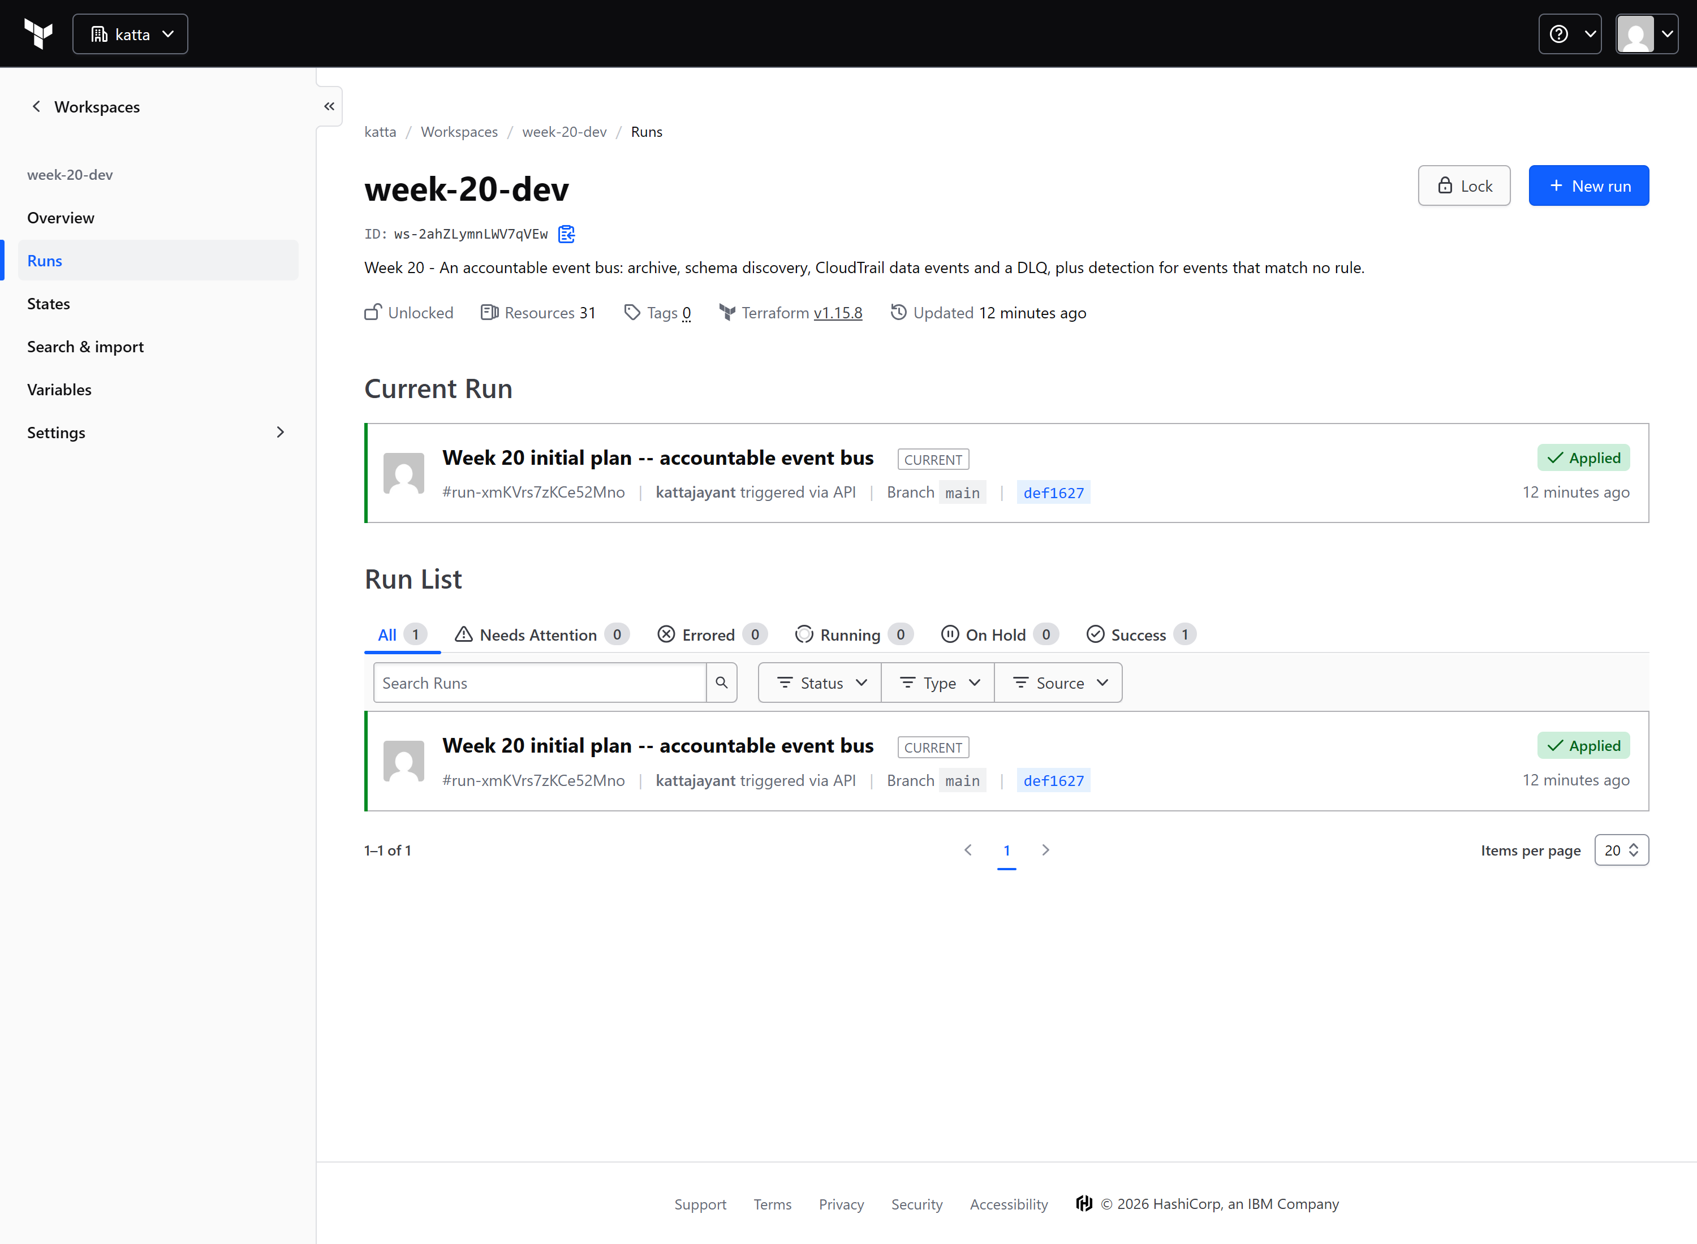The image size is (1697, 1244).
Task: Open the katta organization switcher
Action: coord(130,34)
